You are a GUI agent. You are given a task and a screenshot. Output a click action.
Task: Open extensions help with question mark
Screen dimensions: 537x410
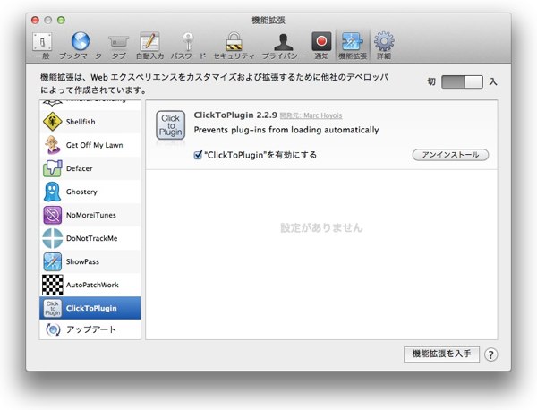[490, 354]
